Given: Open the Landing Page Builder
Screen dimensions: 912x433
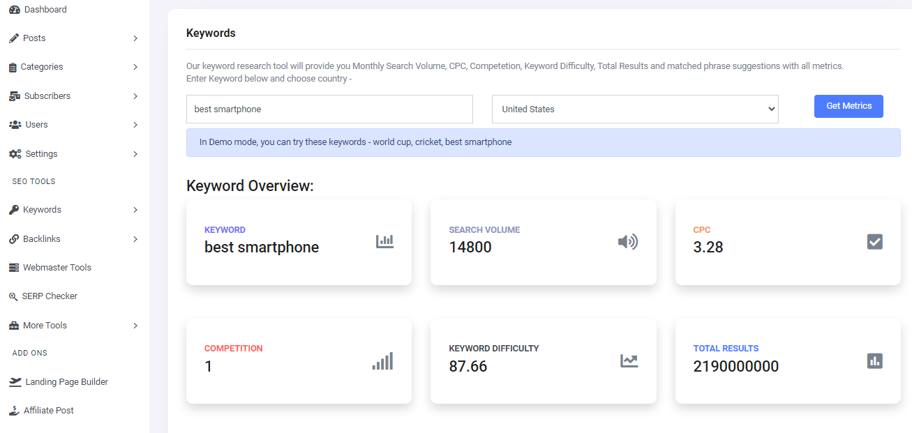Looking at the screenshot, I should pos(66,381).
